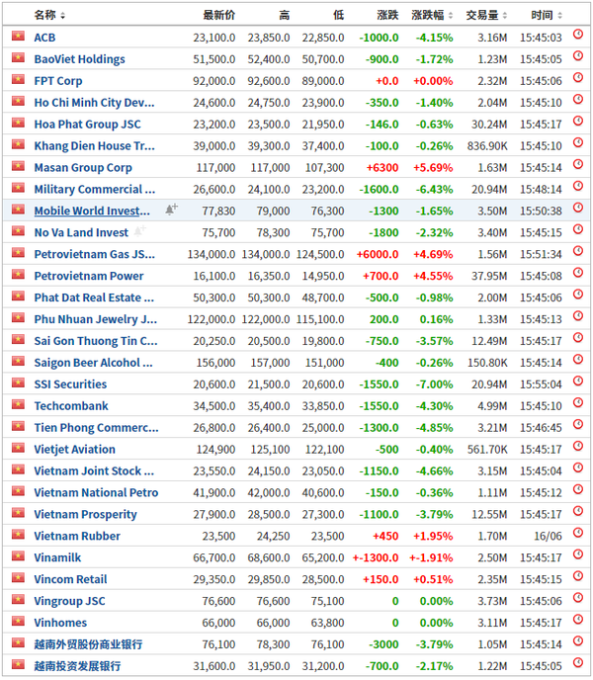Click clock icon in SSI Securities row
Screen dimensions: 593x680
pos(578,381)
